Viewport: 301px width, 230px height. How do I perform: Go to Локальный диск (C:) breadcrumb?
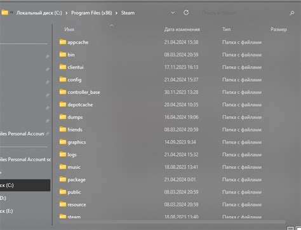tap(39, 13)
